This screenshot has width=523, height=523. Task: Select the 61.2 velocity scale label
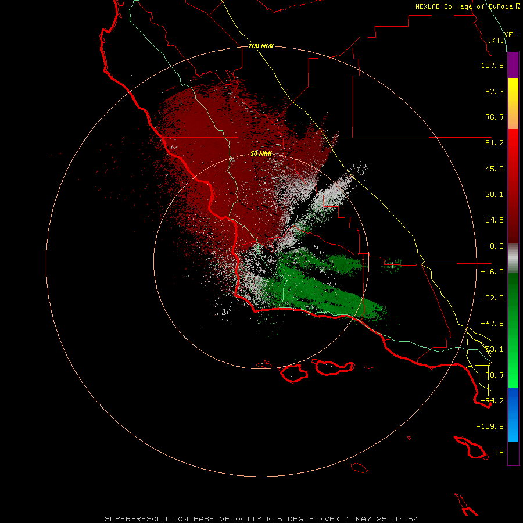pos(495,143)
